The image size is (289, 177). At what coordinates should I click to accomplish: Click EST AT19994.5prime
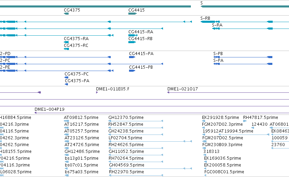236,131
